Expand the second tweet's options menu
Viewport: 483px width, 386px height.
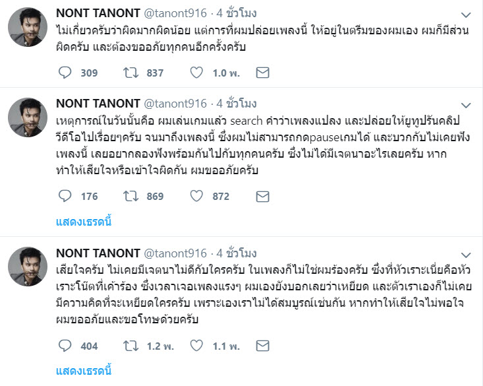pyautogui.click(x=466, y=105)
